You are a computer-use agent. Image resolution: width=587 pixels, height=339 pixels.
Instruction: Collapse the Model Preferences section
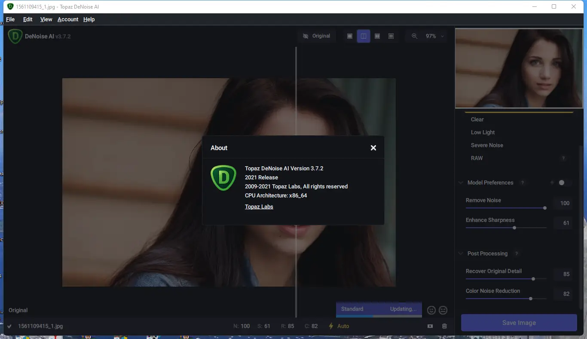461,183
